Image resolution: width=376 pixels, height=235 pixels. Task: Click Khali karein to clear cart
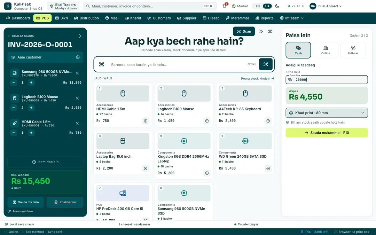point(65,202)
